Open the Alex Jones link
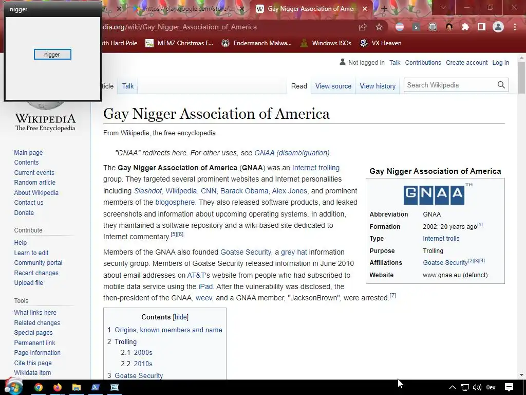This screenshot has height=395, width=526. [x=290, y=191]
